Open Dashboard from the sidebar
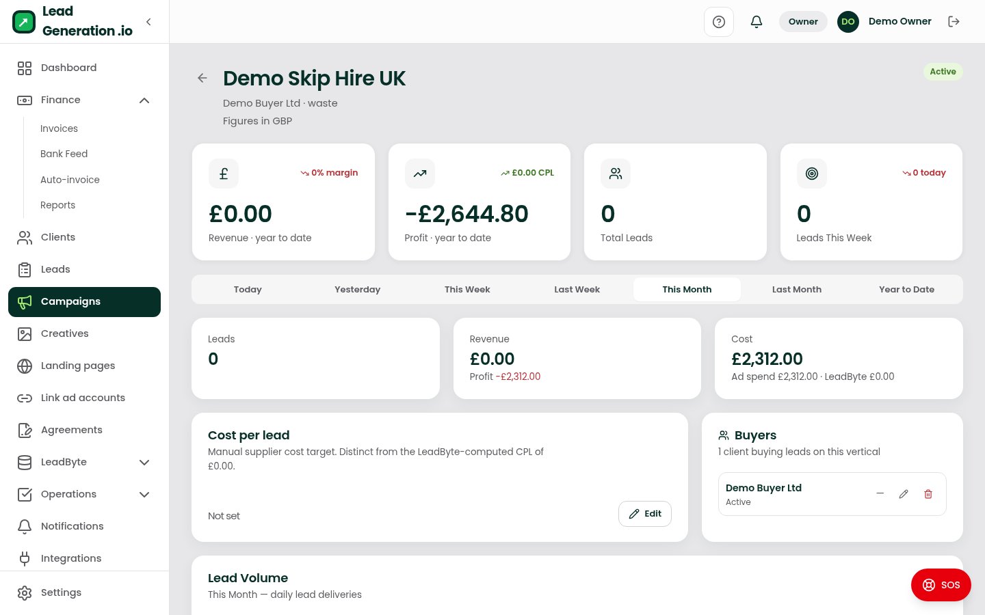The width and height of the screenshot is (985, 615). coord(85,68)
